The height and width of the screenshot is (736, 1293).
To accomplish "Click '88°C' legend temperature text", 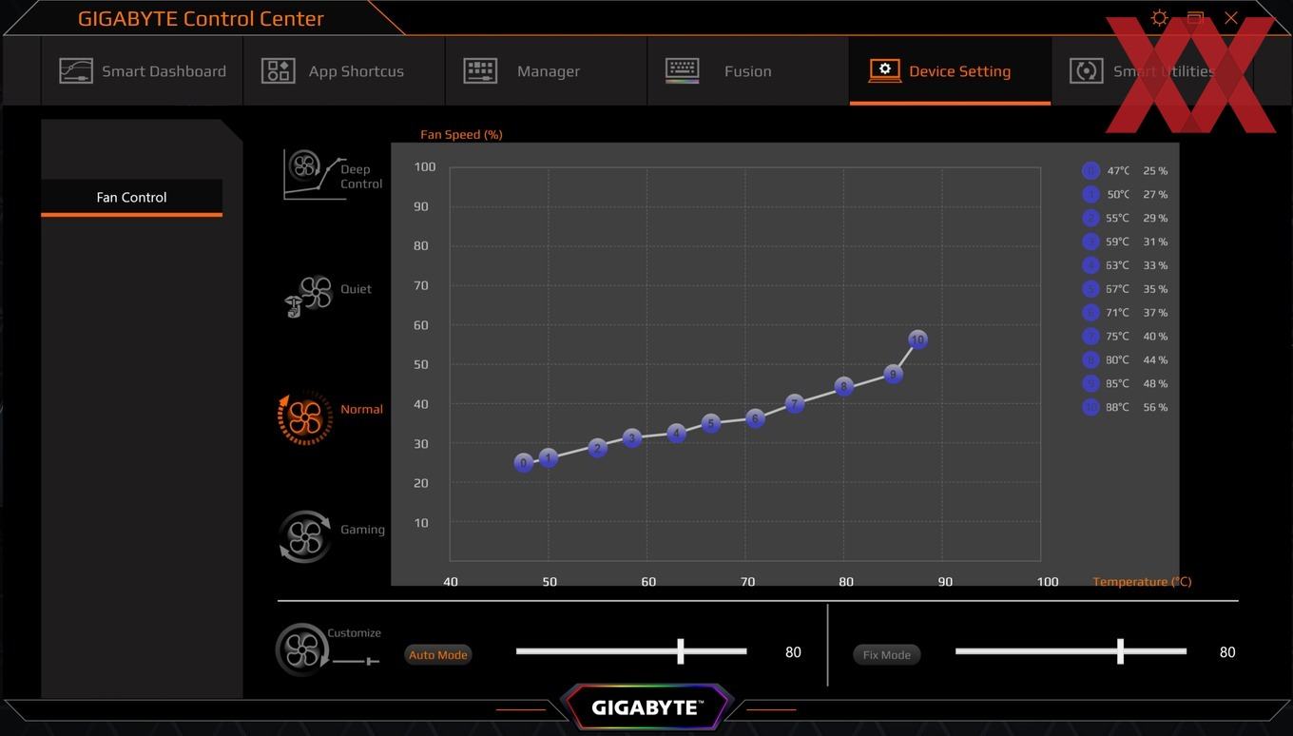I will 1117,408.
